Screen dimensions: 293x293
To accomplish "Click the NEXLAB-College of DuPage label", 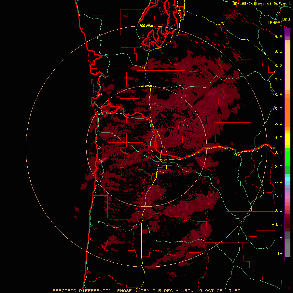I will pos(261,4).
